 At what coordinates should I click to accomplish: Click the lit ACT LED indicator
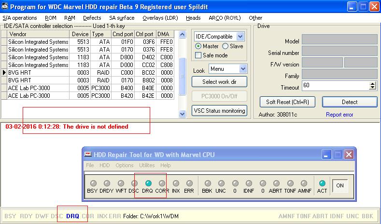point(322,183)
